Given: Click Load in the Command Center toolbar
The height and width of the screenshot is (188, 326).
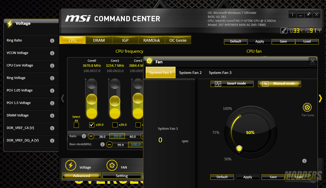Looking at the screenshot, I should (307, 41).
